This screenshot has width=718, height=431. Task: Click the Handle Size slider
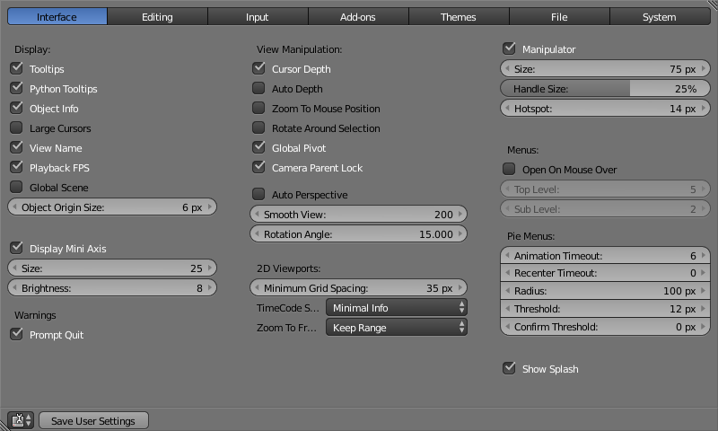point(605,89)
